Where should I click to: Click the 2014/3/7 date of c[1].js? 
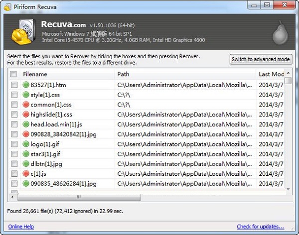(271, 174)
